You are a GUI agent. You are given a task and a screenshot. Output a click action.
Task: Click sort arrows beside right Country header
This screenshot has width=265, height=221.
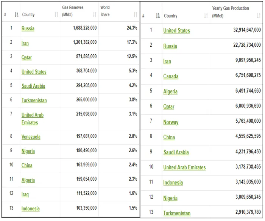pyautogui.click(x=206, y=16)
